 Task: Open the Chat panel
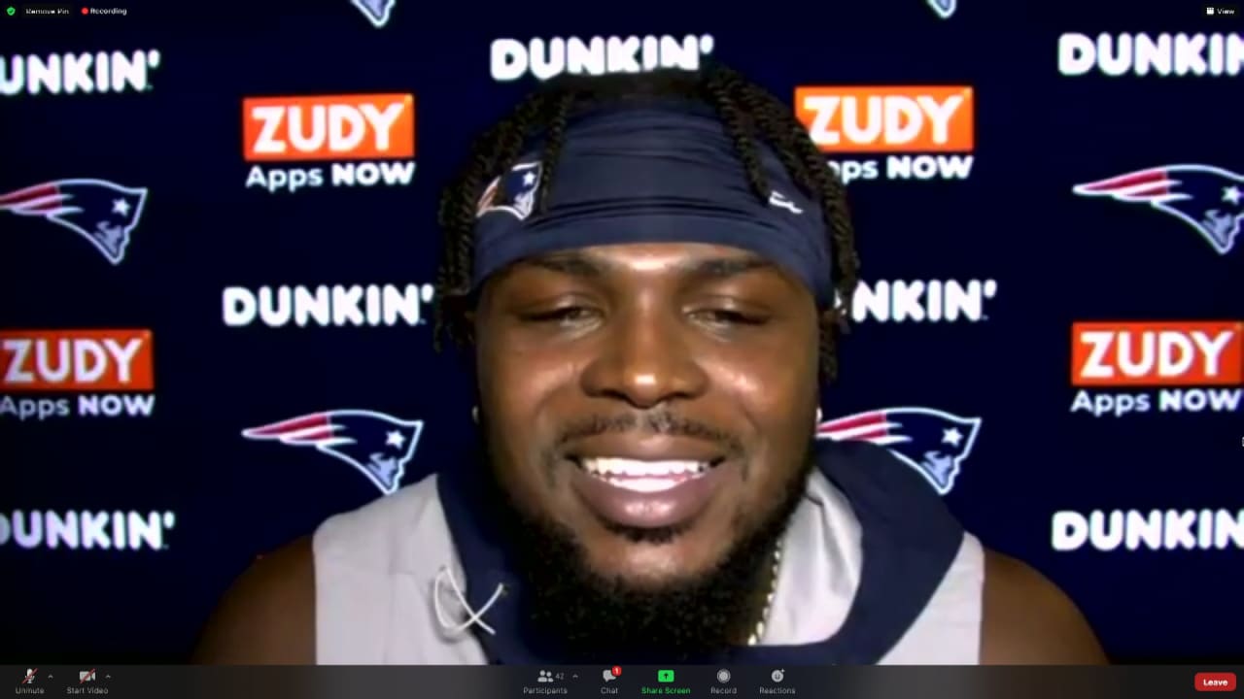pos(609,681)
